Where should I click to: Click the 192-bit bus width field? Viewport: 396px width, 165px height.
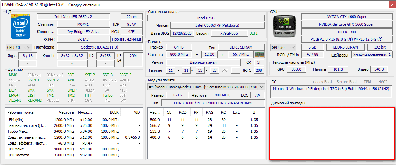tap(379, 47)
